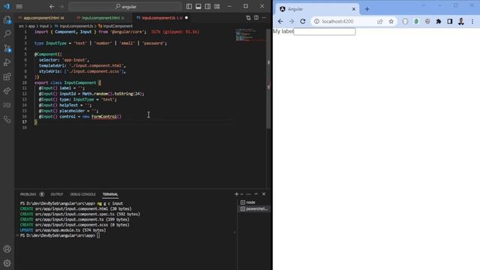Create a new terminal with plus icon
This screenshot has width=480, height=270.
[236, 194]
